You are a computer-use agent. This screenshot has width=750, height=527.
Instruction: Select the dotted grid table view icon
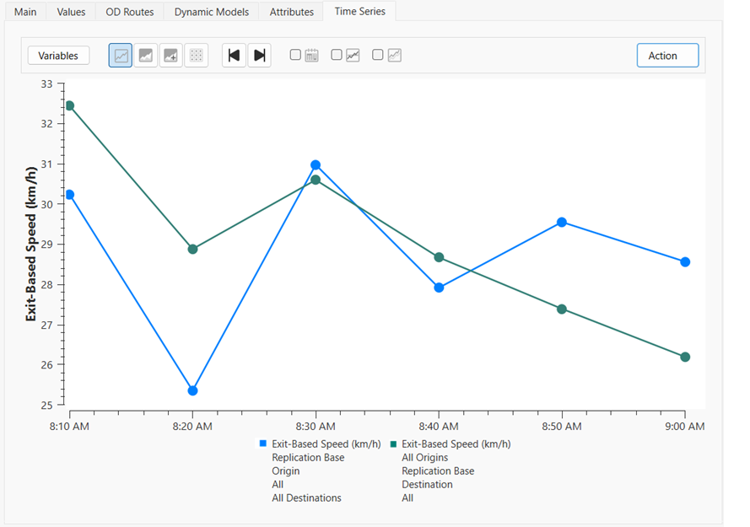pyautogui.click(x=196, y=56)
